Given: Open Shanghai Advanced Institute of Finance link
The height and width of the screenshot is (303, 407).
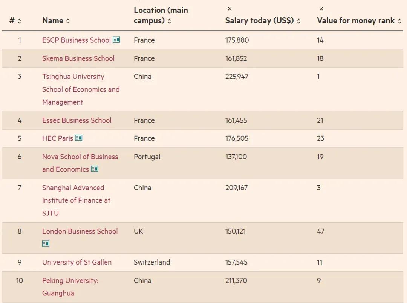Looking at the screenshot, I should (x=76, y=200).
